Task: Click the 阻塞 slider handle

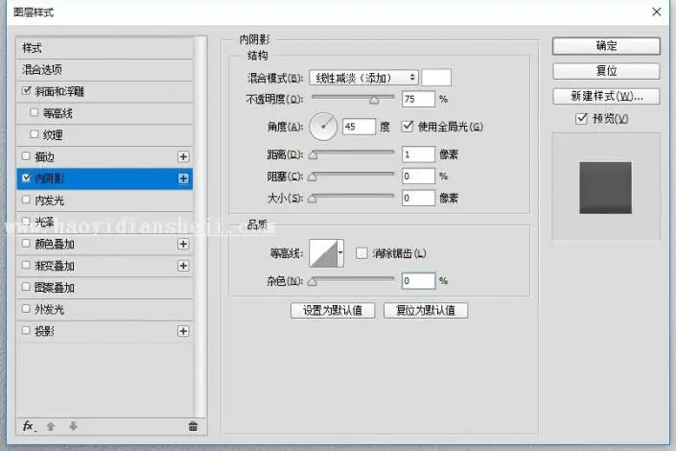Action: [313, 177]
